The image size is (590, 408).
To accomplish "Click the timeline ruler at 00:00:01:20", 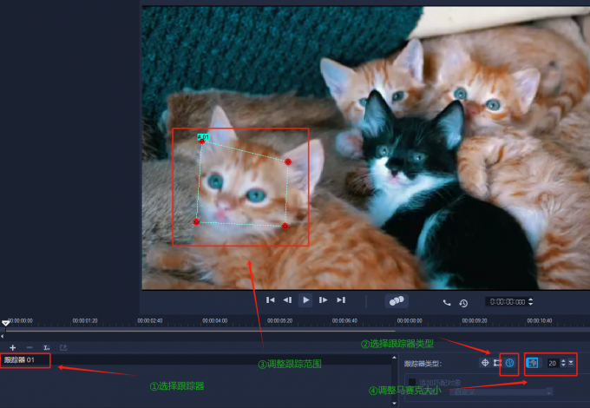I will pos(85,321).
